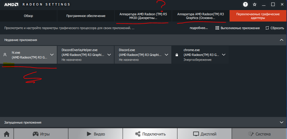
Task: Close the Radeon Settings window
Action: click(x=282, y=5)
